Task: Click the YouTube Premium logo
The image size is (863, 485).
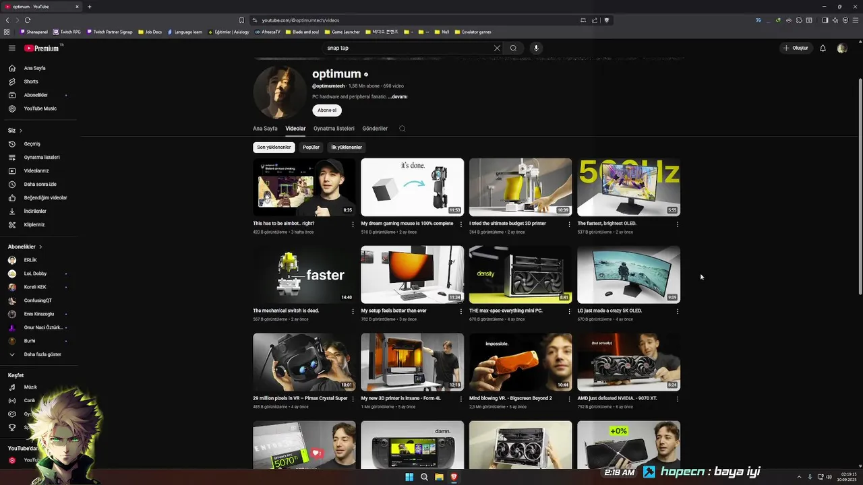Action: click(42, 48)
